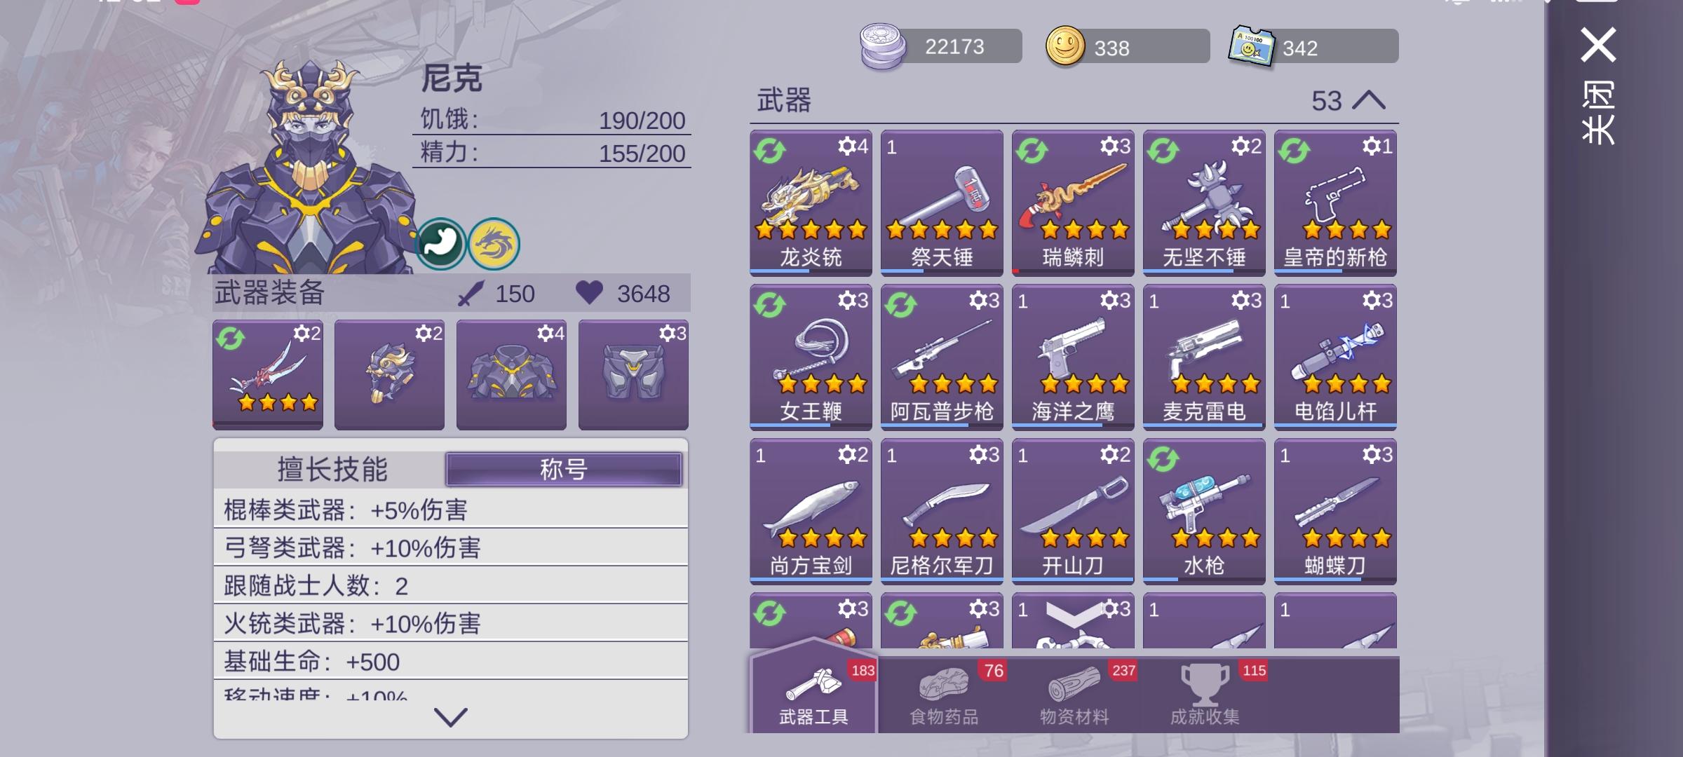Screen dimensions: 1683x757
Task: Tap swap icon on 皇帝的新枪 pistol
Action: coord(1294,151)
